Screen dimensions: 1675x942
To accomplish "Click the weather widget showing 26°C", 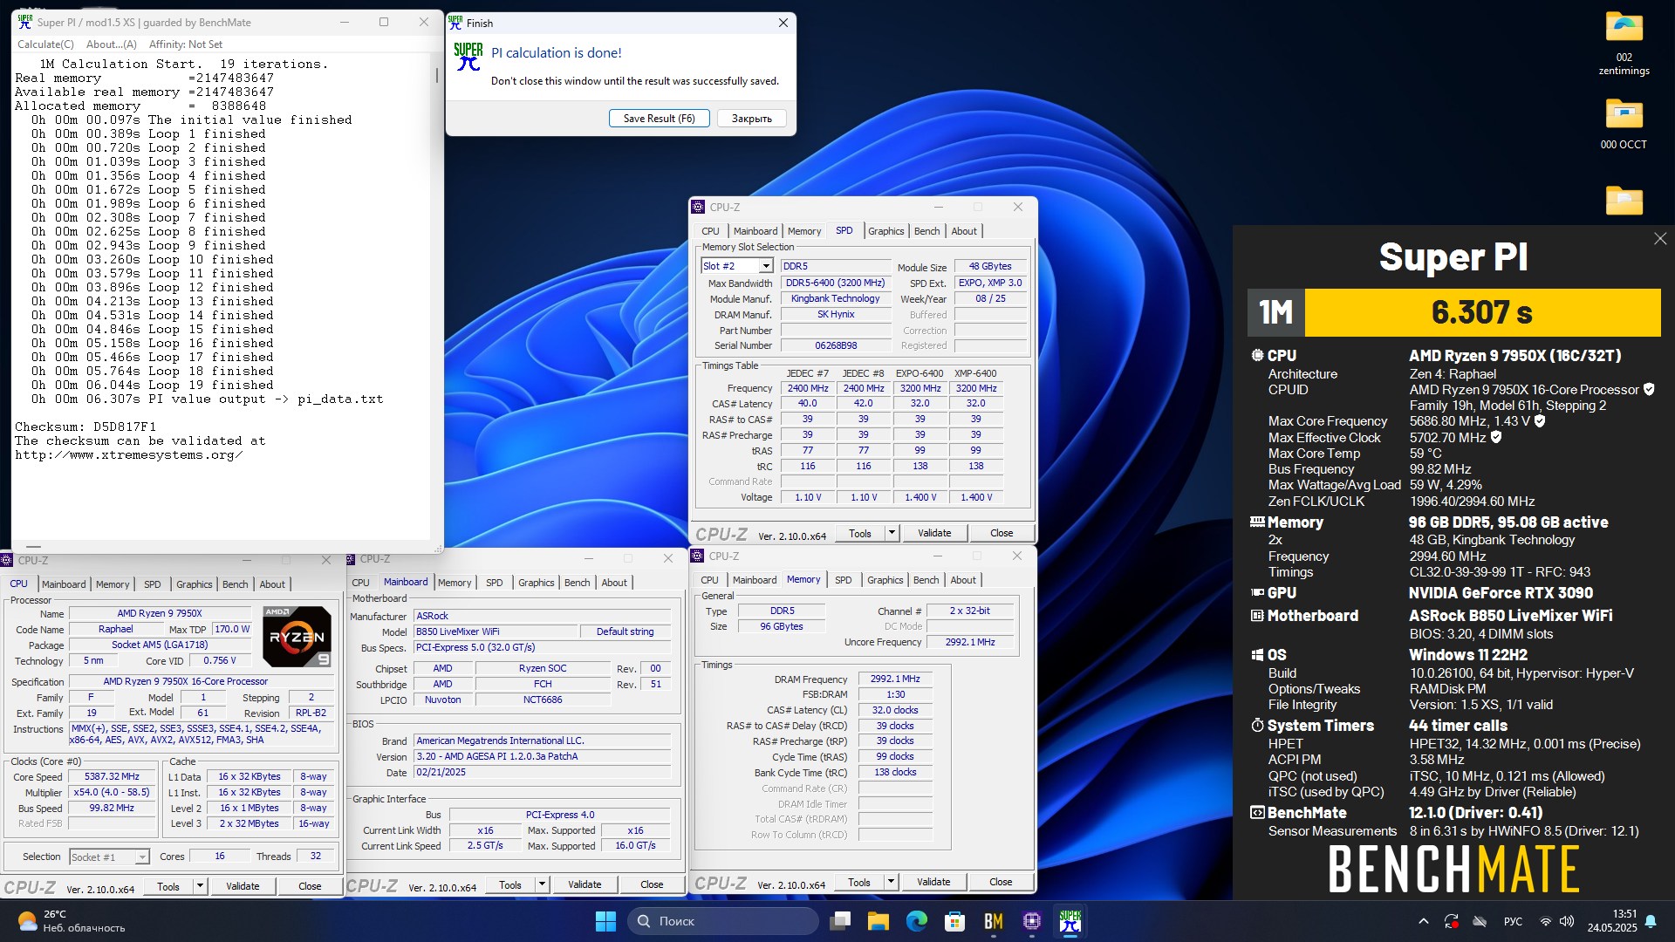I will pyautogui.click(x=72, y=921).
